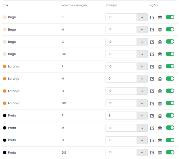Screen dimensions: 179x159
Task: Deactivate the Preta M variation switch
Action: pyautogui.click(x=170, y=128)
